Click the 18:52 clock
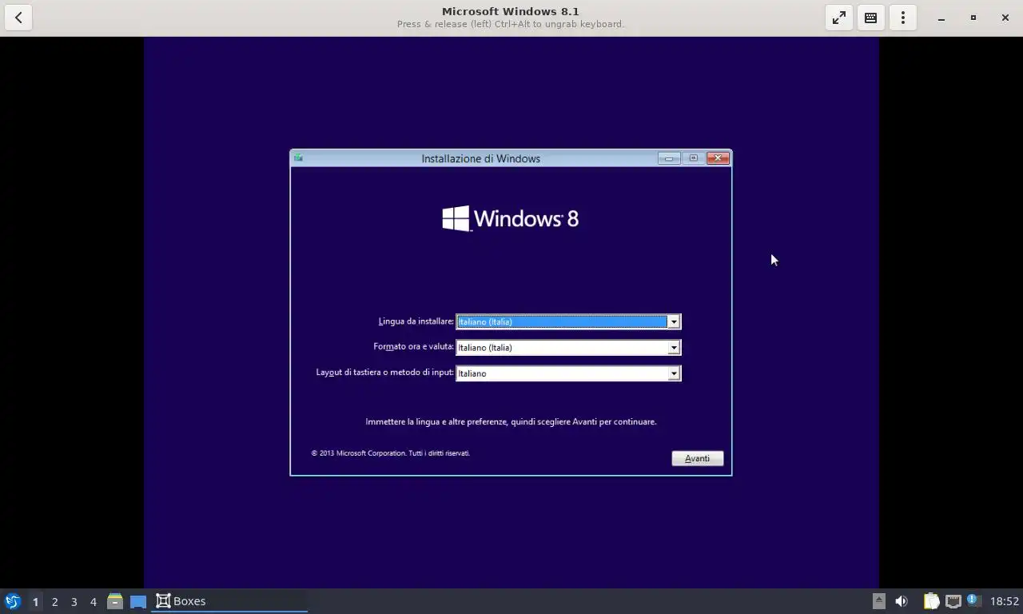This screenshot has height=614, width=1023. point(1005,601)
